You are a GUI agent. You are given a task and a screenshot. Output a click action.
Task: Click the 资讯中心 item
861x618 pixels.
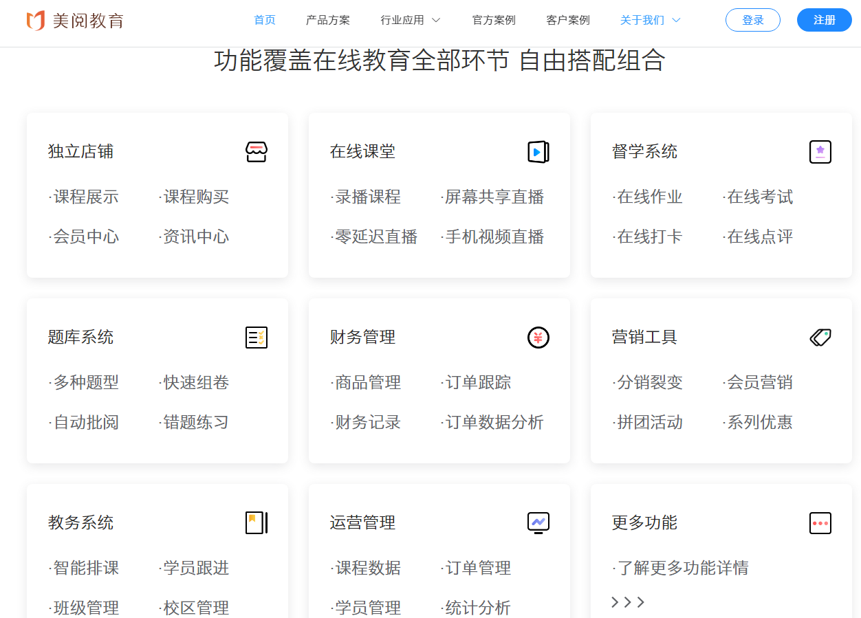click(x=194, y=237)
